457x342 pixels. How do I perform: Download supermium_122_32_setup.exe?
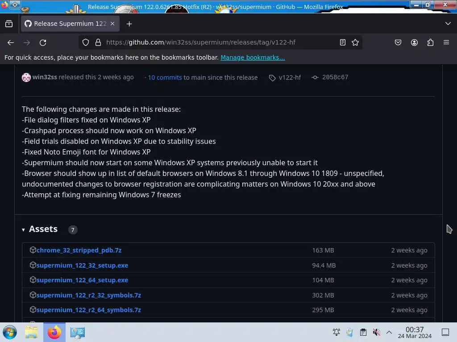pos(82,265)
